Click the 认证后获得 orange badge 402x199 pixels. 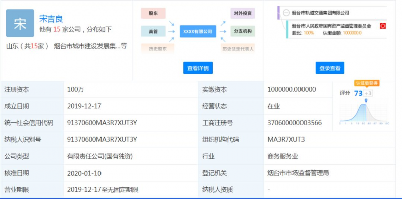click(x=367, y=83)
